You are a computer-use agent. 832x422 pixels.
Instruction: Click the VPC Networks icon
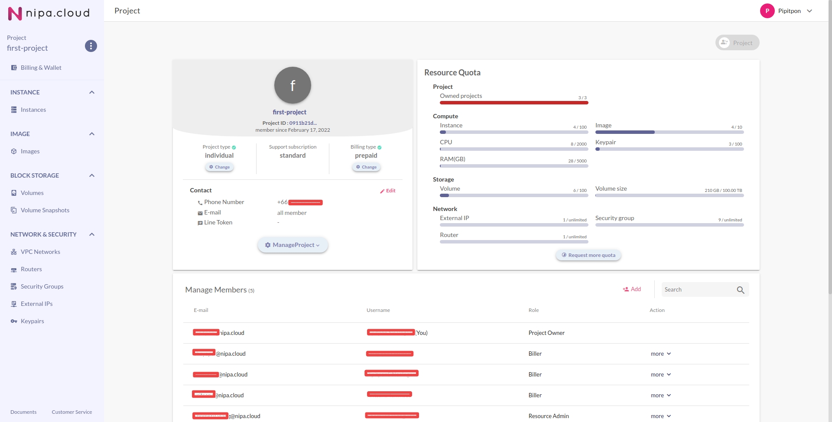tap(14, 252)
